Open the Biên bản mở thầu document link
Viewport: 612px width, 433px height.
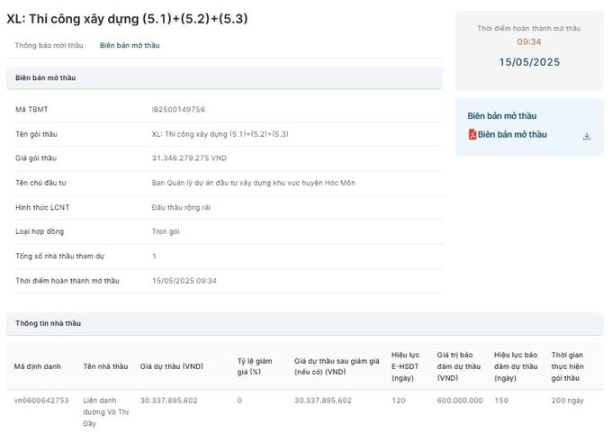[x=512, y=134]
